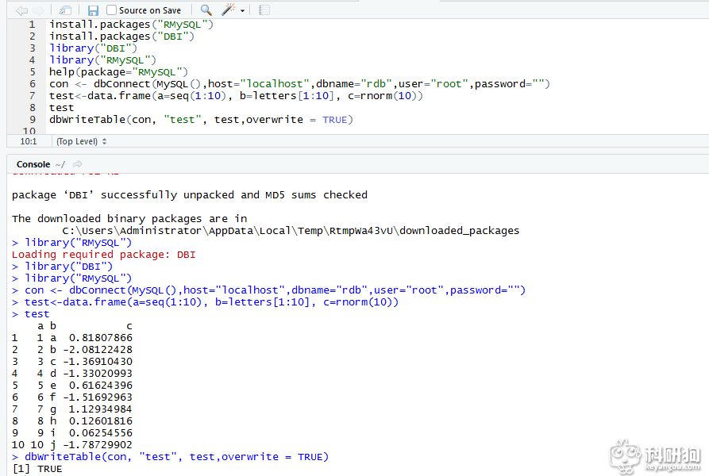Click the dbConnect line 6 in editor
The width and height of the screenshot is (709, 476).
tap(299, 84)
